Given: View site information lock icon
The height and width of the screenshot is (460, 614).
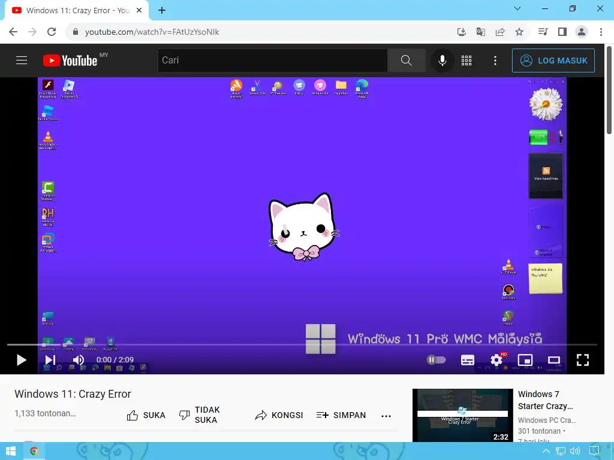Looking at the screenshot, I should click(76, 32).
